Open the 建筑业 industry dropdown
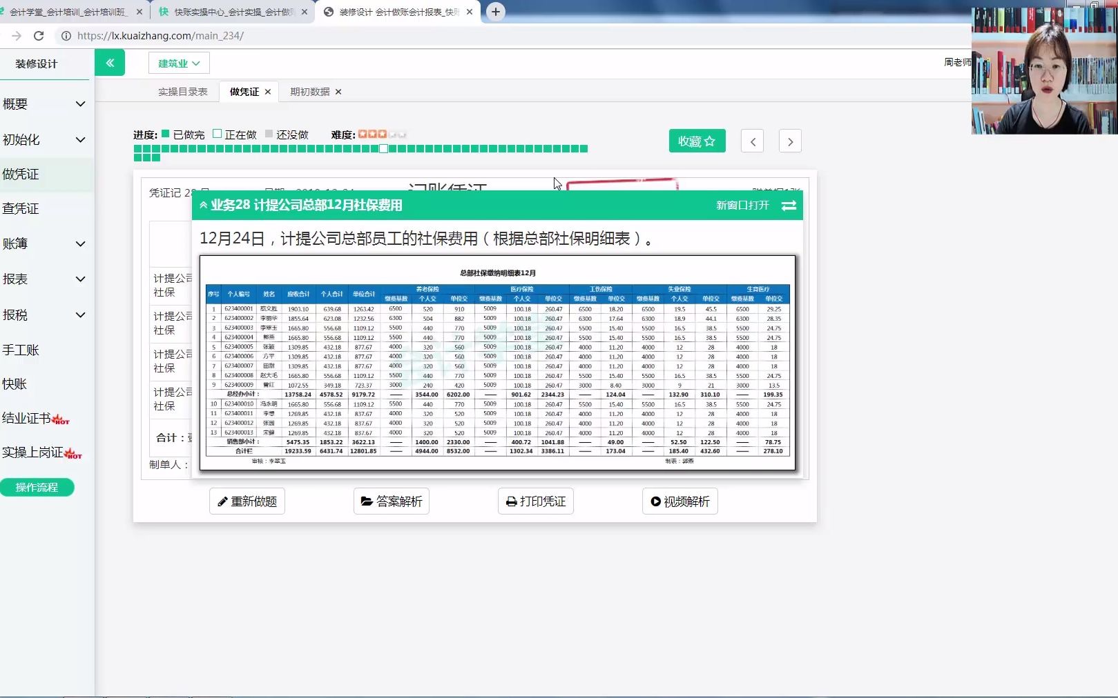Image resolution: width=1118 pixels, height=698 pixels. pos(177,62)
